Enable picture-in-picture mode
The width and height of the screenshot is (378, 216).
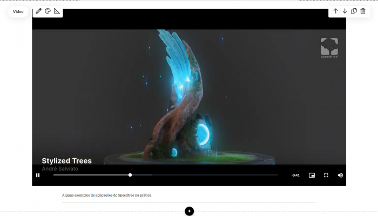click(312, 175)
